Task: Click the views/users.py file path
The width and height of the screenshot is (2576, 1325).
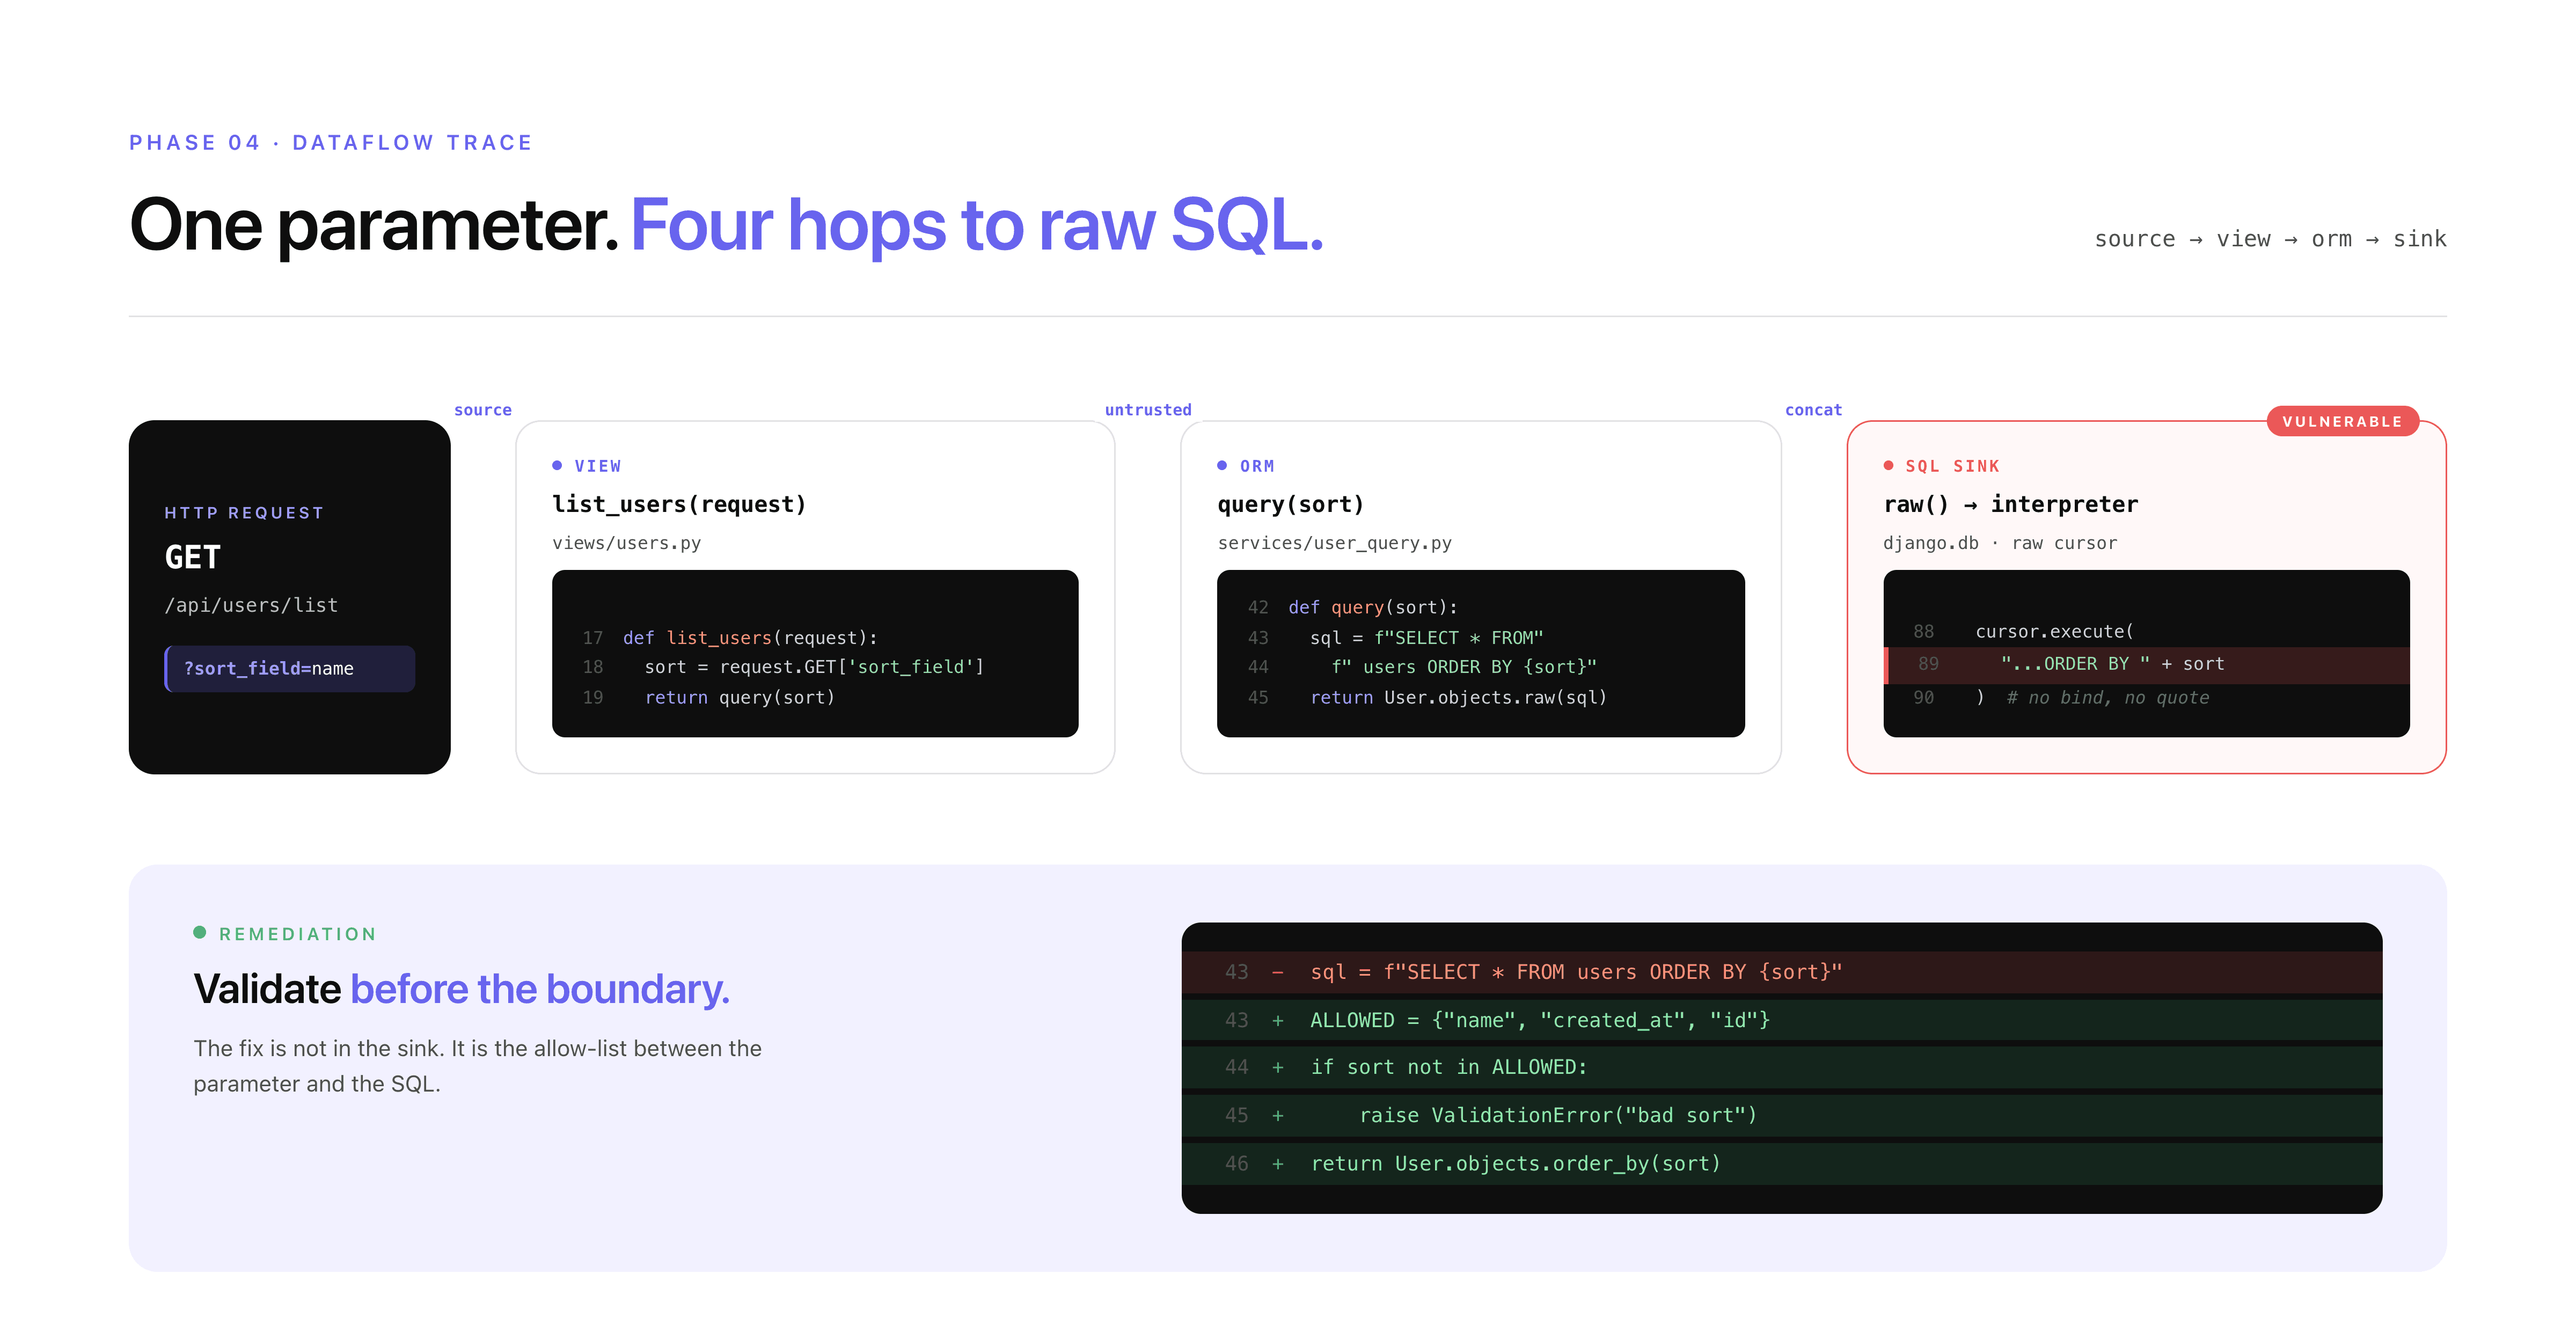Action: click(626, 543)
